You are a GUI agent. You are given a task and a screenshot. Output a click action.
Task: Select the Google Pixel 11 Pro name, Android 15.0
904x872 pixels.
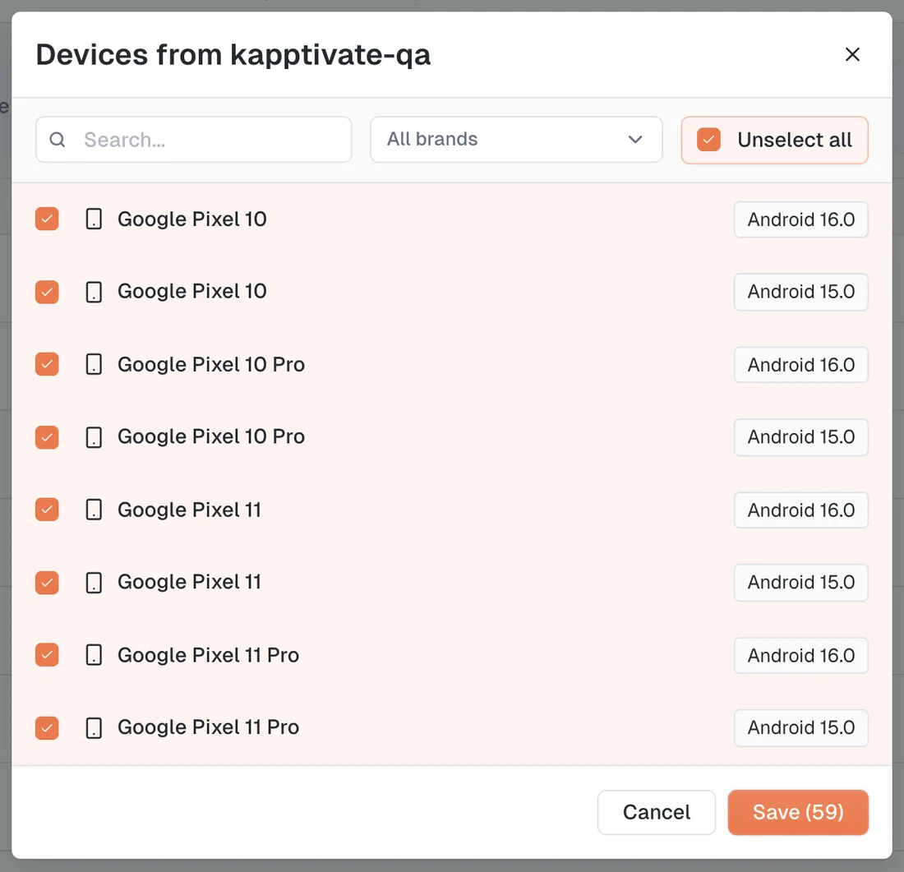click(x=208, y=727)
